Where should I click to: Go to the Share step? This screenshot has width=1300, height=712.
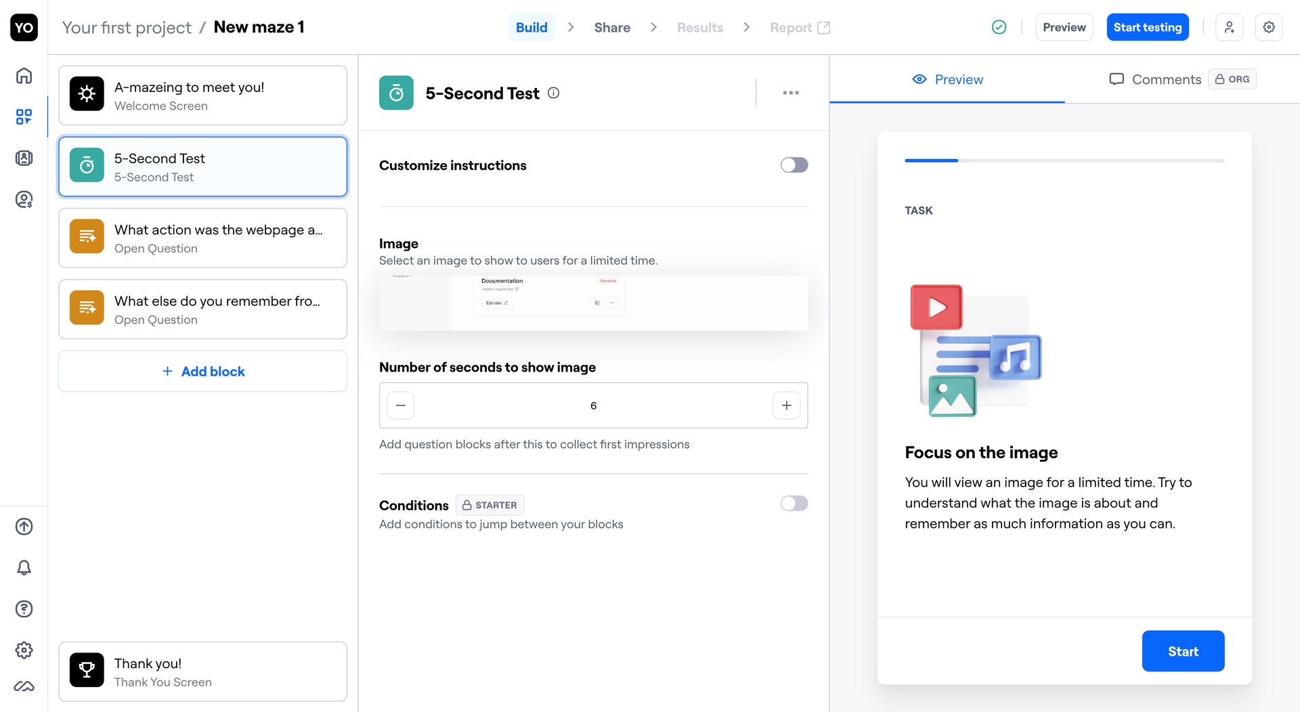pos(611,27)
